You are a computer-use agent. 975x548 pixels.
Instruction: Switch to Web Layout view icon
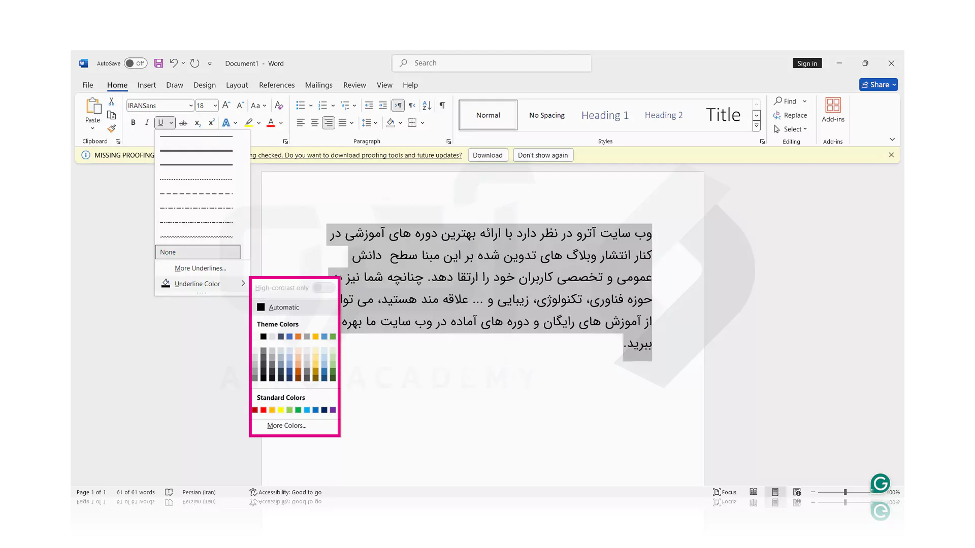797,492
